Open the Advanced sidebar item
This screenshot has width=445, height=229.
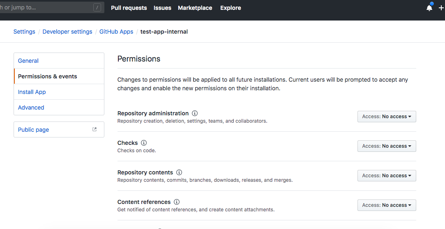pos(31,108)
